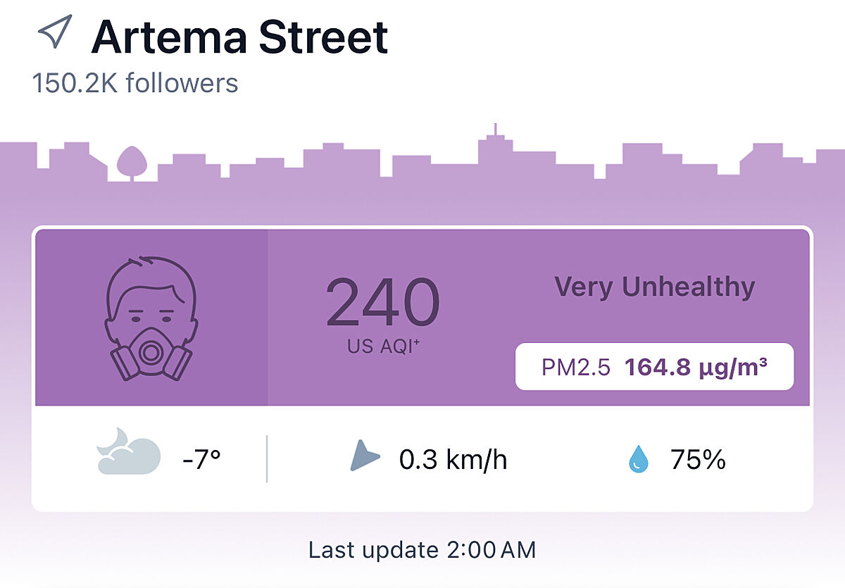This screenshot has width=845, height=588.
Task: Tap the -7° temperature reading
Action: click(201, 460)
